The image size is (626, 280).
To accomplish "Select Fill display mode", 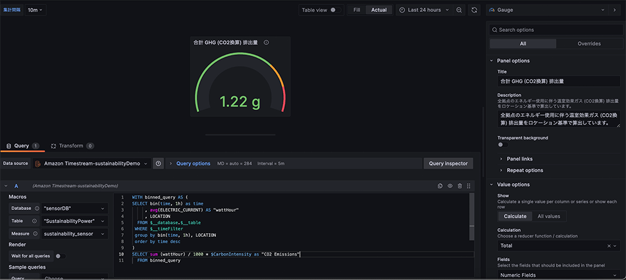I will pos(357,10).
